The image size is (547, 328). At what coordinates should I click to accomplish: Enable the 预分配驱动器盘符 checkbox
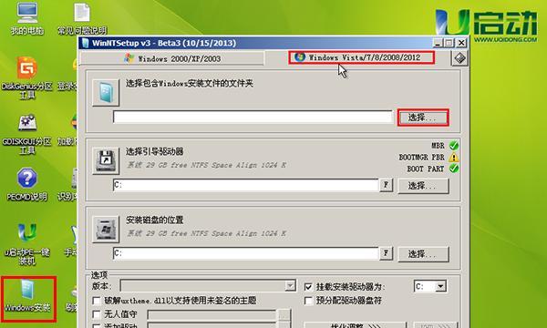click(308, 301)
